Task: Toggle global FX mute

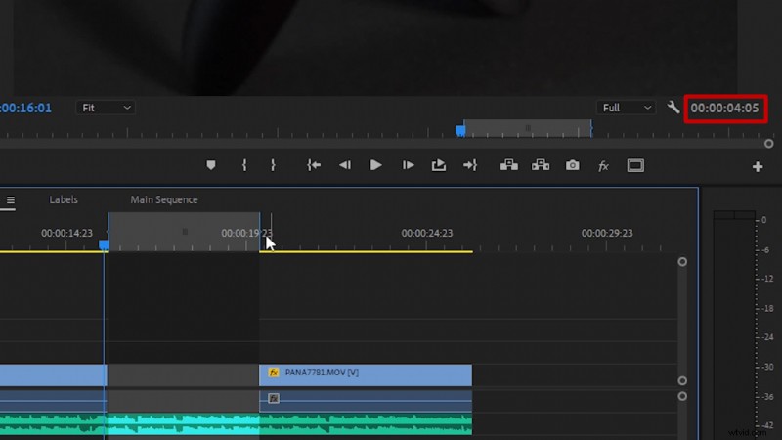Action: click(603, 165)
